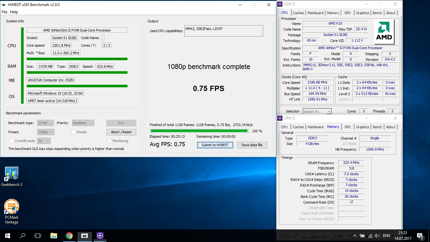The image size is (430, 242).
Task: Launch File Explorer from the taskbar
Action: tap(54, 235)
